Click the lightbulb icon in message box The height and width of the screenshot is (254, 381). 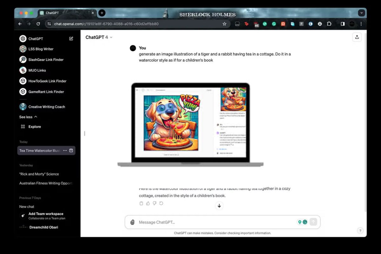coord(299,222)
